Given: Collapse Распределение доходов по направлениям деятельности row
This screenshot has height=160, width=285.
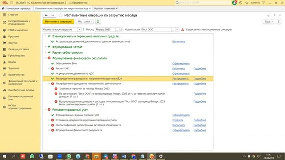Looking at the screenshot, I should point(49,84).
